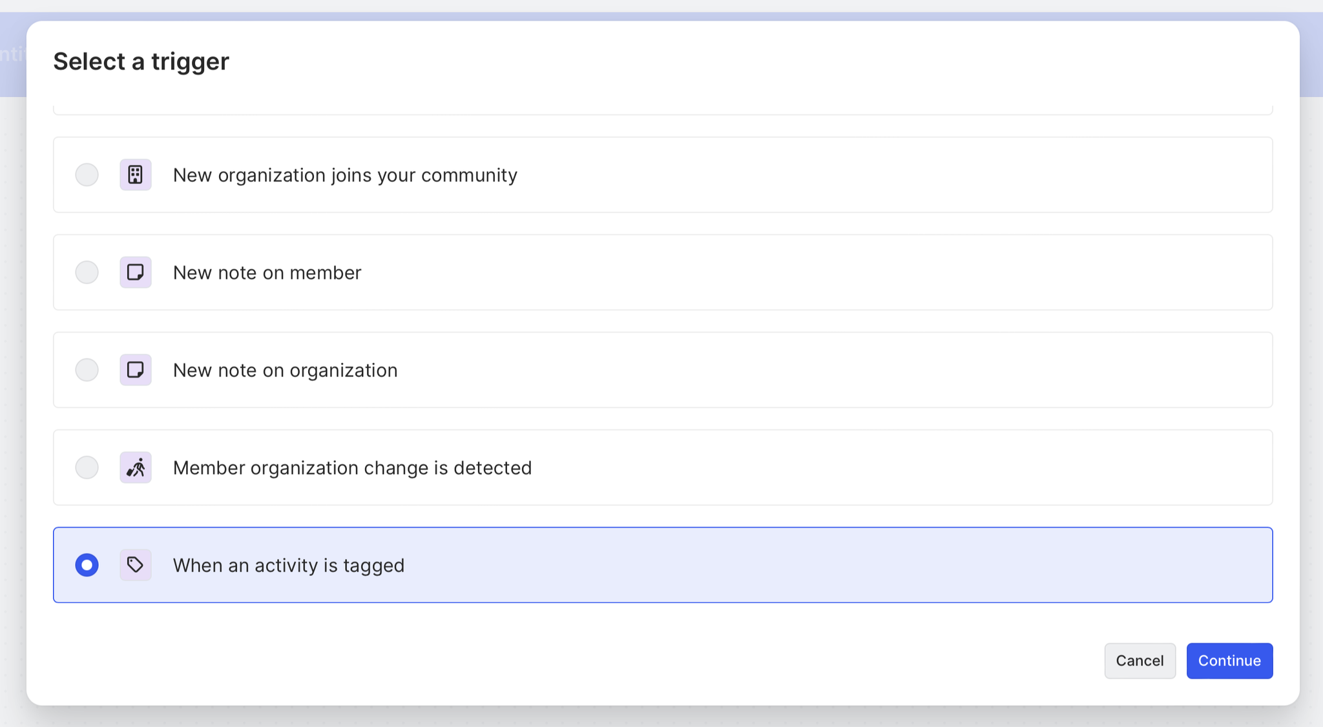Image resolution: width=1323 pixels, height=727 pixels.
Task: Click the note icon beside New note on member
Action: click(136, 272)
